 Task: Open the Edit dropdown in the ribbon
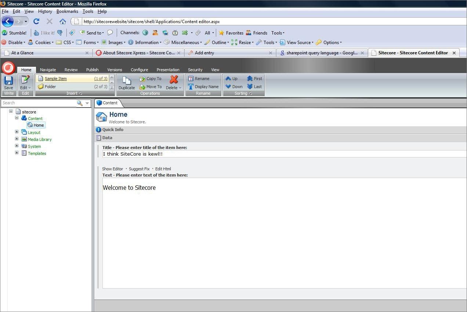(x=25, y=88)
